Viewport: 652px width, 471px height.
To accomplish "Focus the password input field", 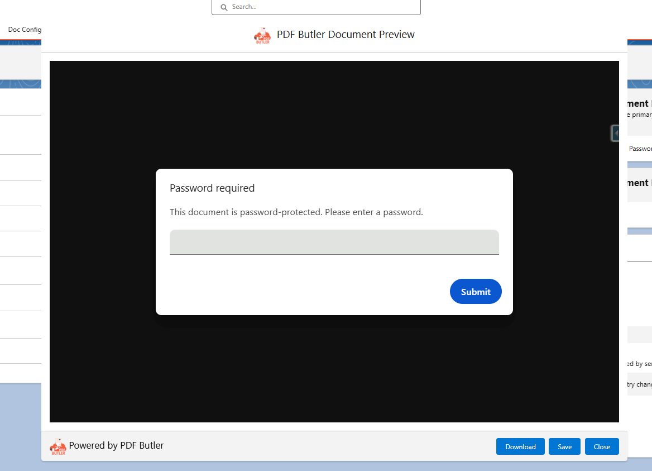I will pyautogui.click(x=334, y=242).
